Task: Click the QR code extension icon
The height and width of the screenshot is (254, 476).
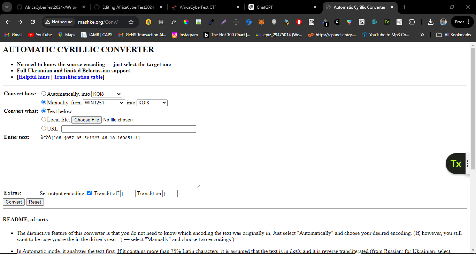Action: point(362,22)
